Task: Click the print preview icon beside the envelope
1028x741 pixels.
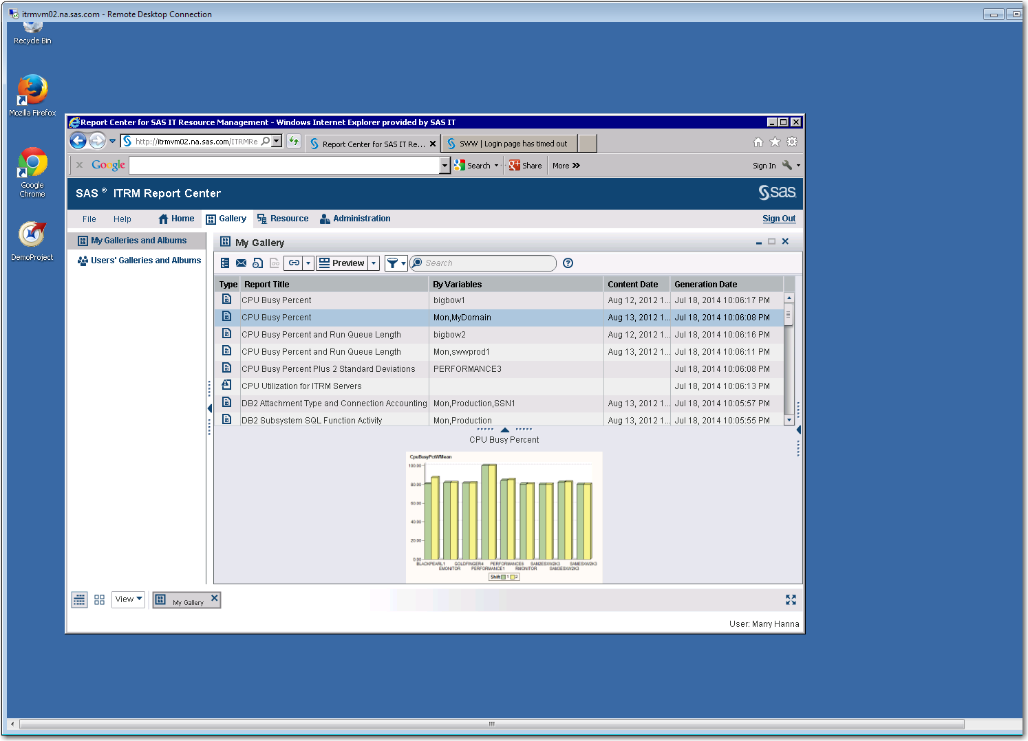Action: (257, 263)
